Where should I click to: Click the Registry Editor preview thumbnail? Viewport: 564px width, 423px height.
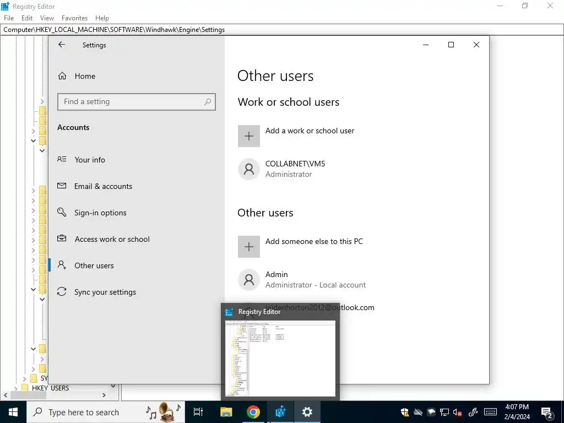pyautogui.click(x=280, y=358)
